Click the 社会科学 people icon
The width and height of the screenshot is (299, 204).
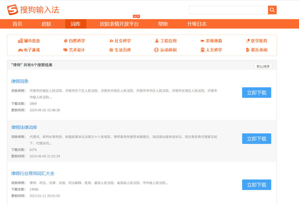pos(111,41)
